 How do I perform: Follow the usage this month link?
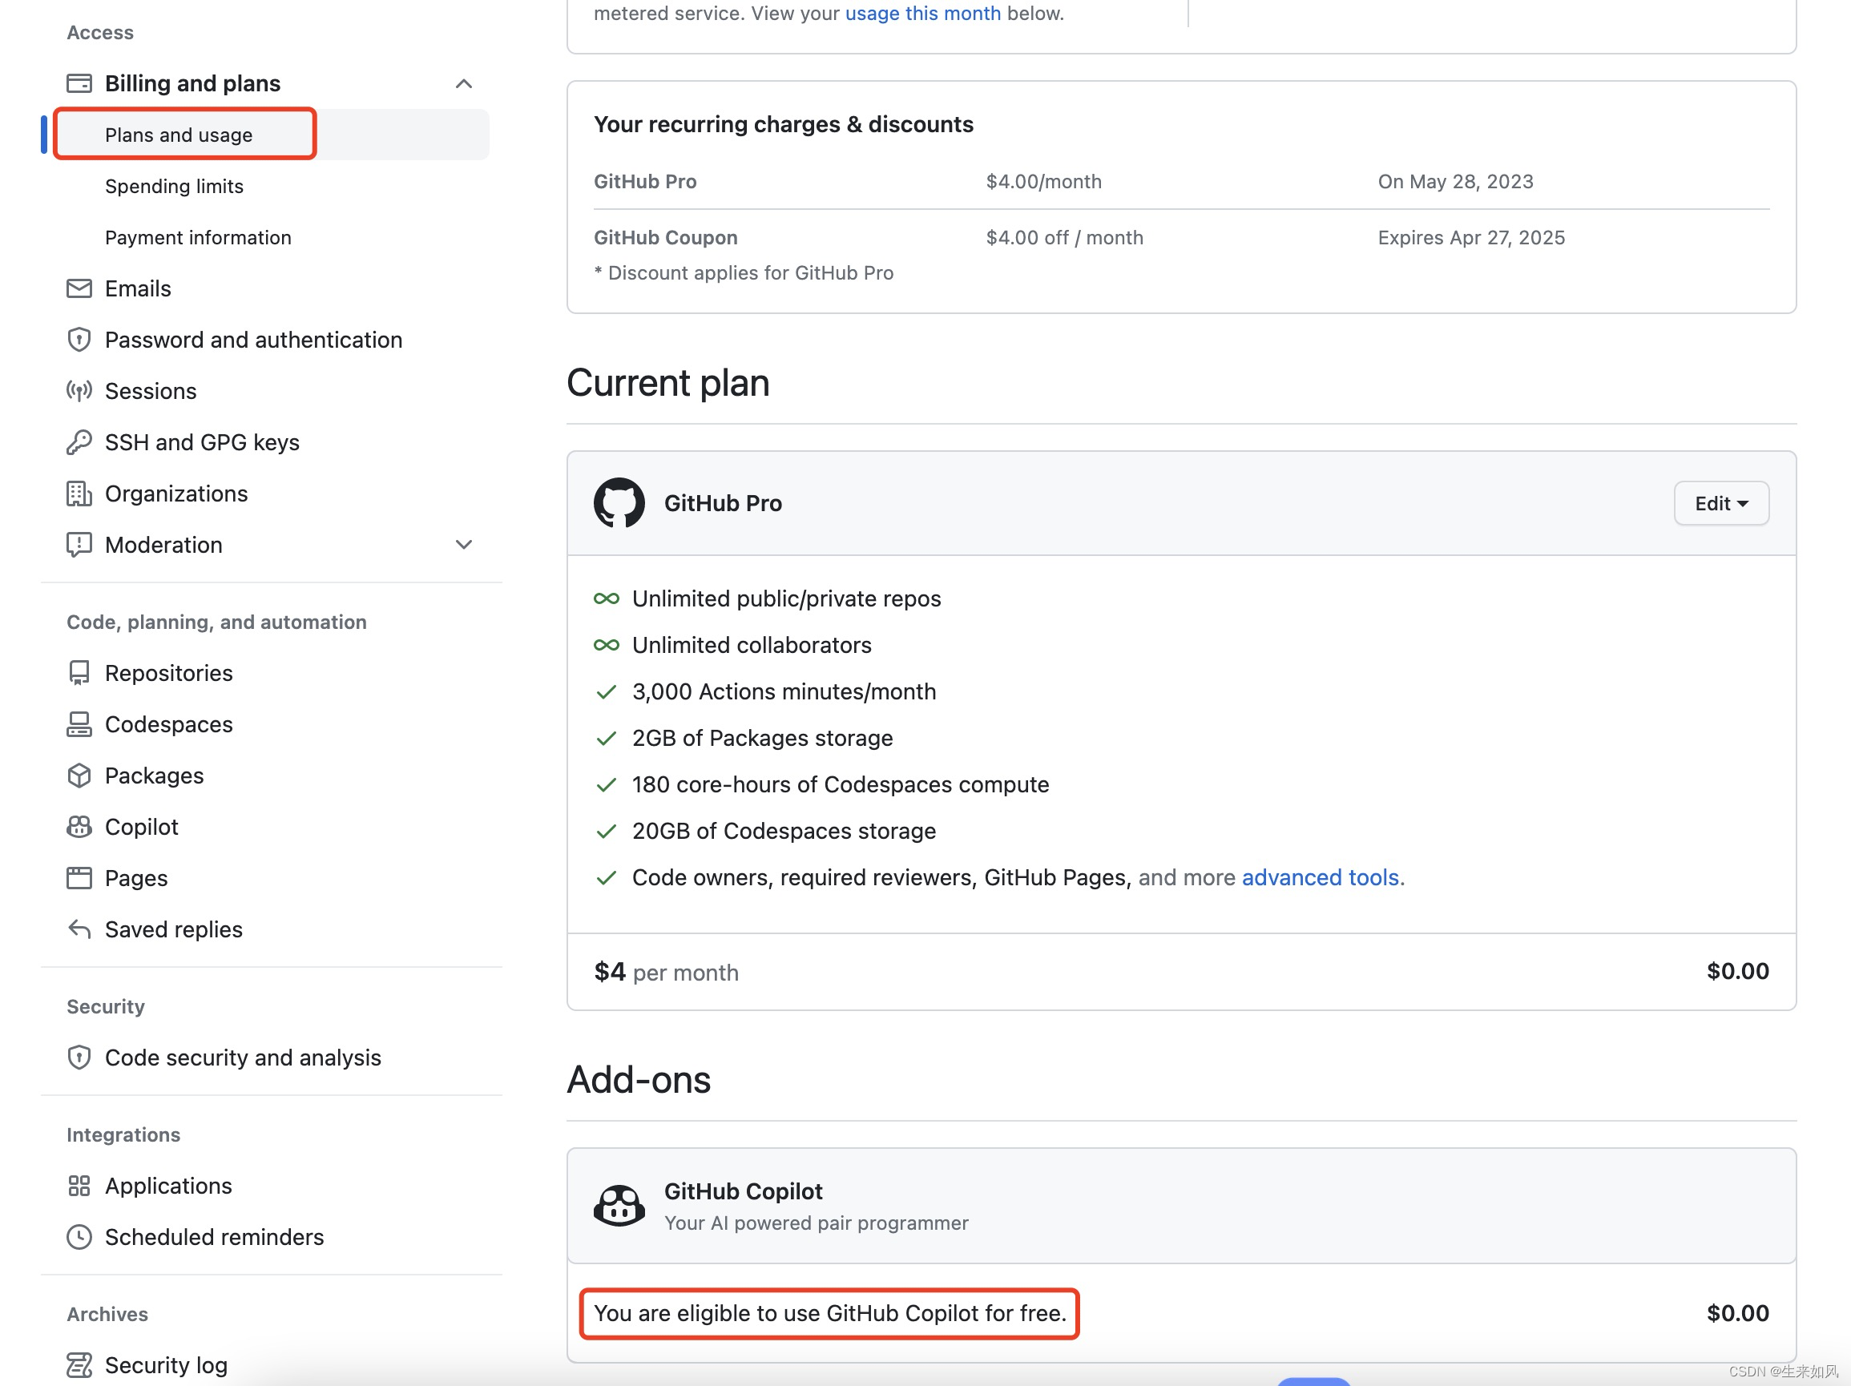(922, 14)
